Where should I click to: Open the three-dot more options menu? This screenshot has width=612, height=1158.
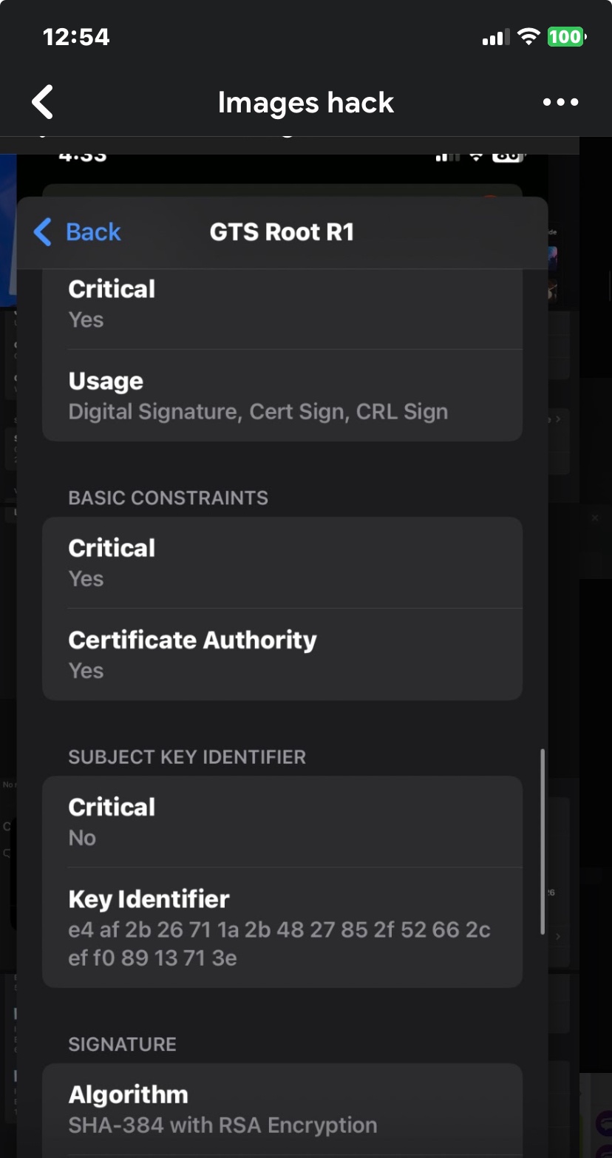(x=560, y=102)
